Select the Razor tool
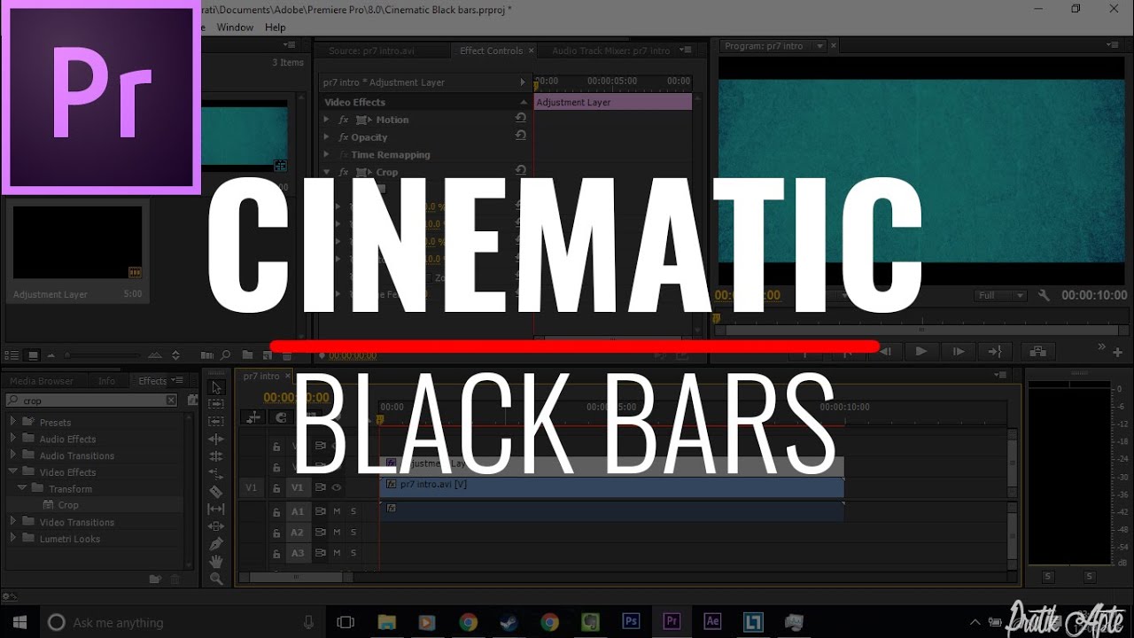Viewport: 1134px width, 638px height. 216,492
